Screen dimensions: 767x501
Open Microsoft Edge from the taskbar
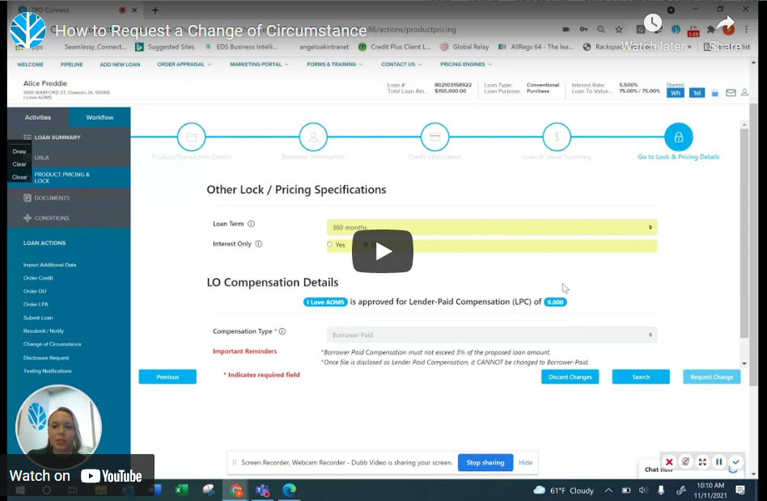pos(289,490)
